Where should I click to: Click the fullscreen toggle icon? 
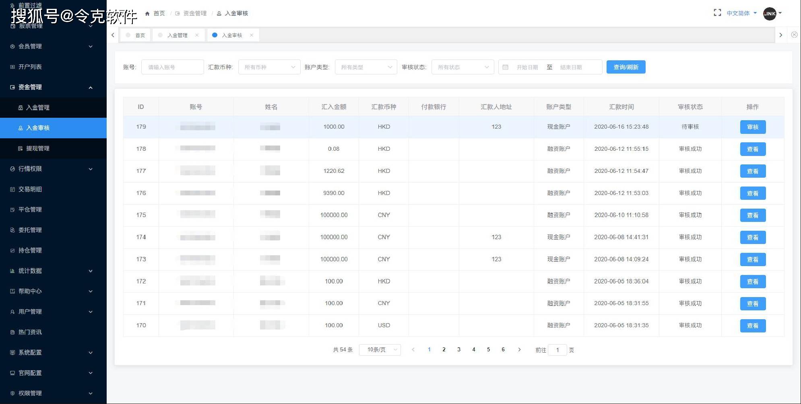(x=717, y=13)
